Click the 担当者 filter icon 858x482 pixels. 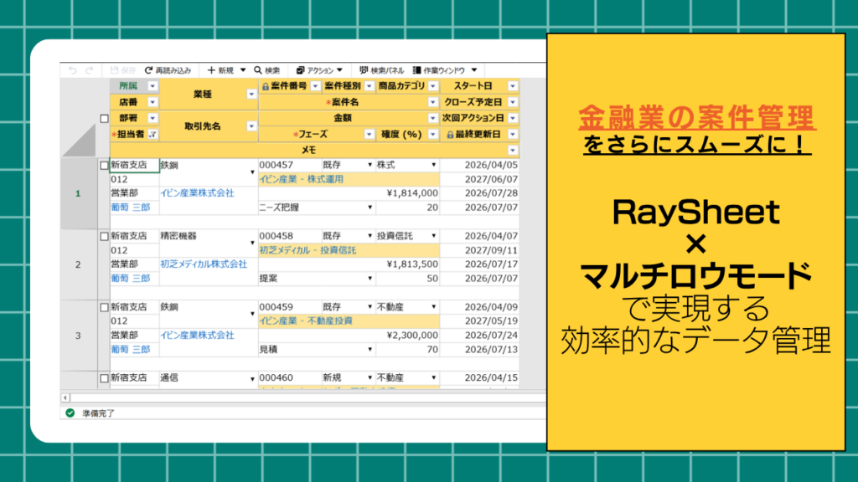click(152, 135)
